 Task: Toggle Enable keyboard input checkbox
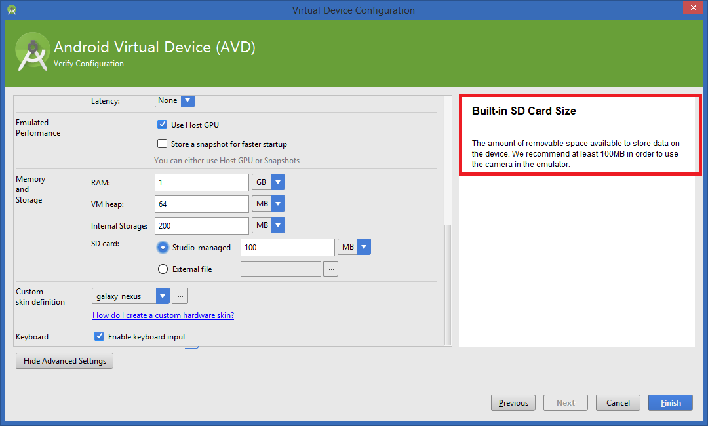pyautogui.click(x=100, y=336)
